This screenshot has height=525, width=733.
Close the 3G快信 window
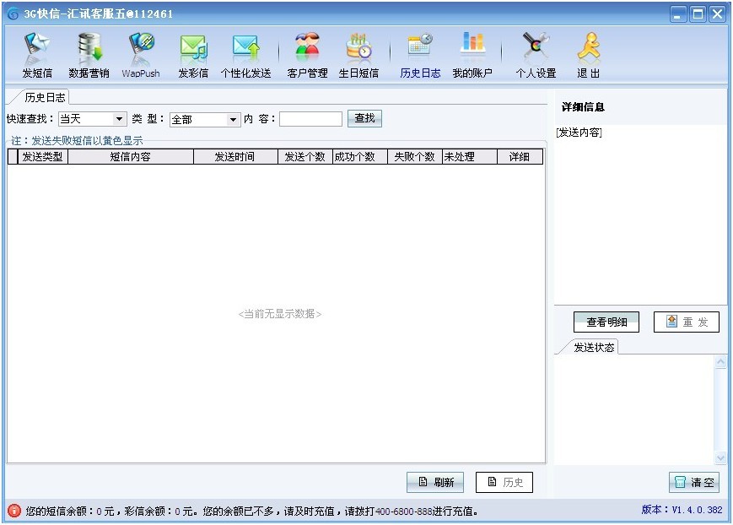[x=717, y=14]
